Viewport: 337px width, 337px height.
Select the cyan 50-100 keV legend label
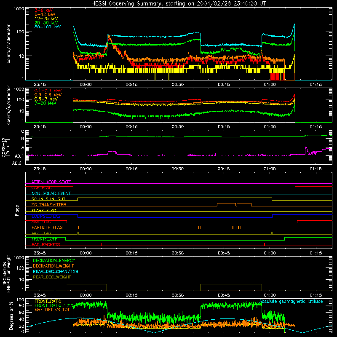click(48, 27)
